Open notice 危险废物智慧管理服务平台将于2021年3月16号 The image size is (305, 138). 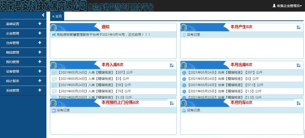tap(103, 35)
